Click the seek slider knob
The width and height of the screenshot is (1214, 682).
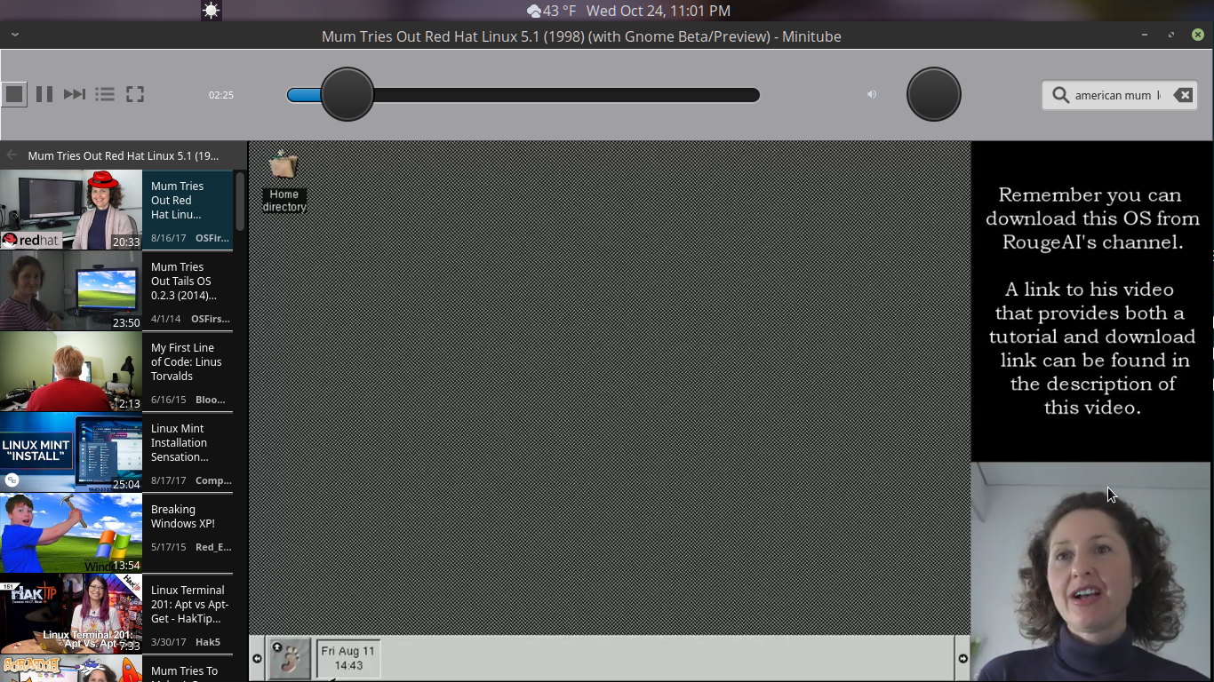[x=347, y=94]
